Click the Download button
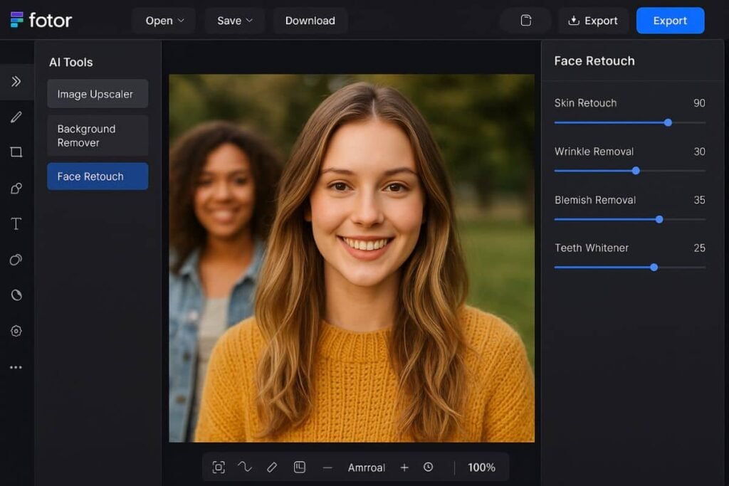 click(310, 21)
